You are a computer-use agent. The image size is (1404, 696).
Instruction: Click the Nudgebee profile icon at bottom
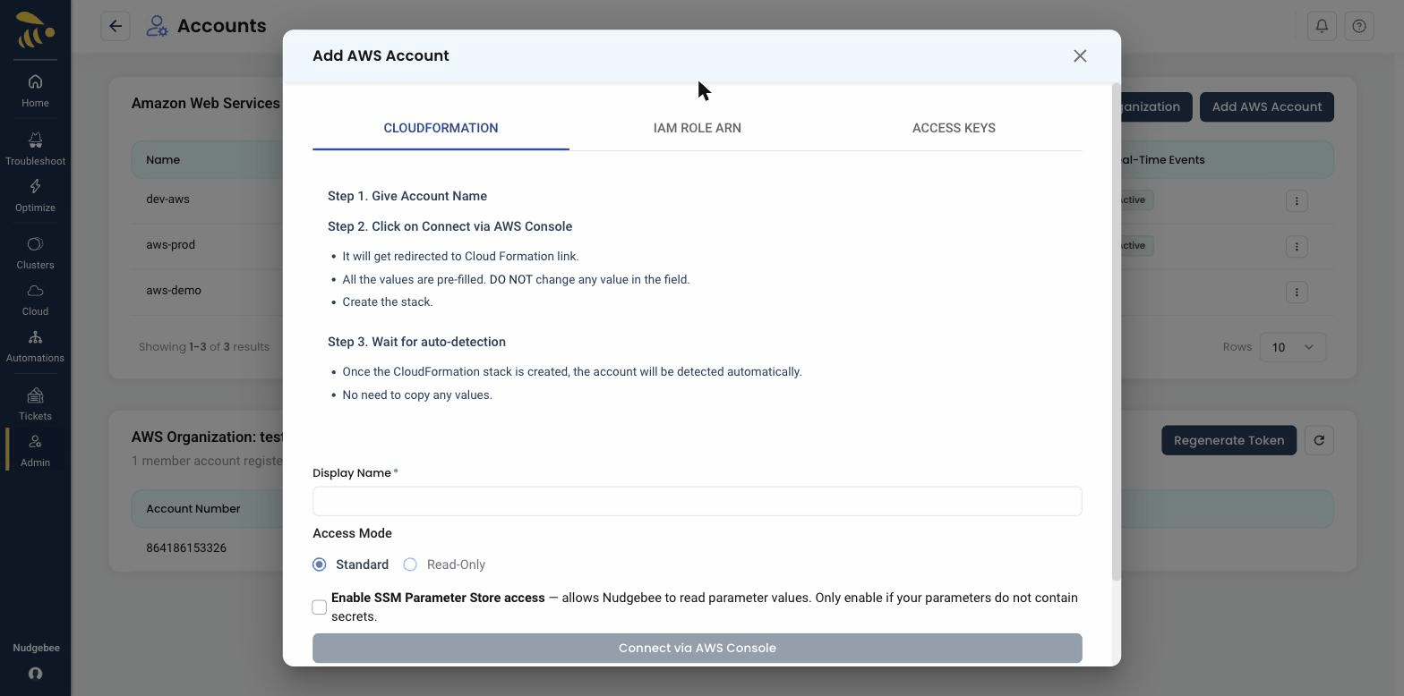click(x=35, y=674)
